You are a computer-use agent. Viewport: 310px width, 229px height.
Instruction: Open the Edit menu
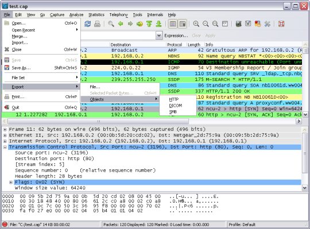[18, 14]
